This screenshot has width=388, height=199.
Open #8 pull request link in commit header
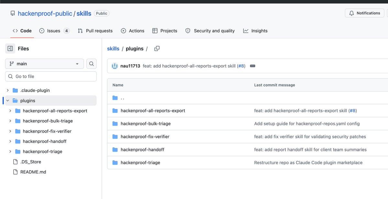(241, 66)
